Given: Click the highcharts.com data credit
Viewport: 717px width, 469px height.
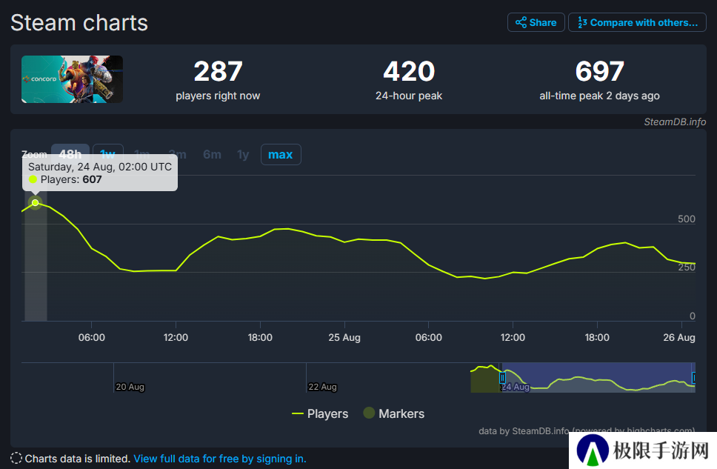Looking at the screenshot, I should click(x=587, y=430).
